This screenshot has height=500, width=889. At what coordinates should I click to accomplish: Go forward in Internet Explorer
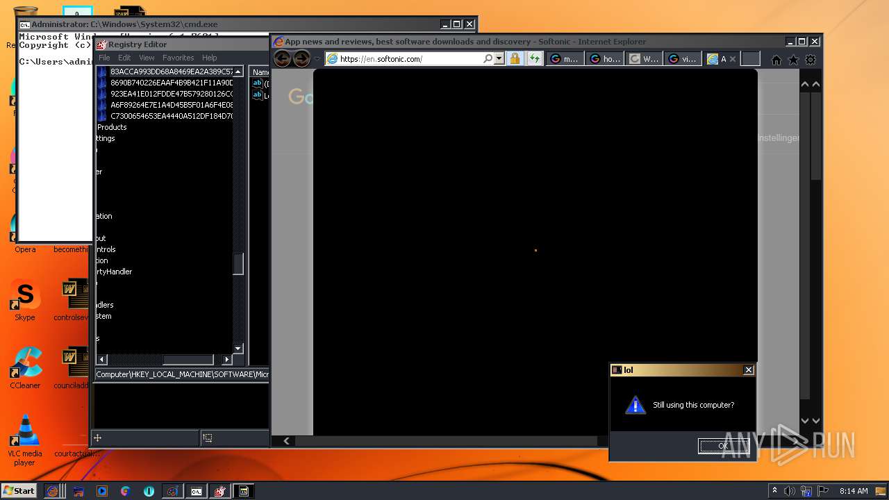click(301, 59)
